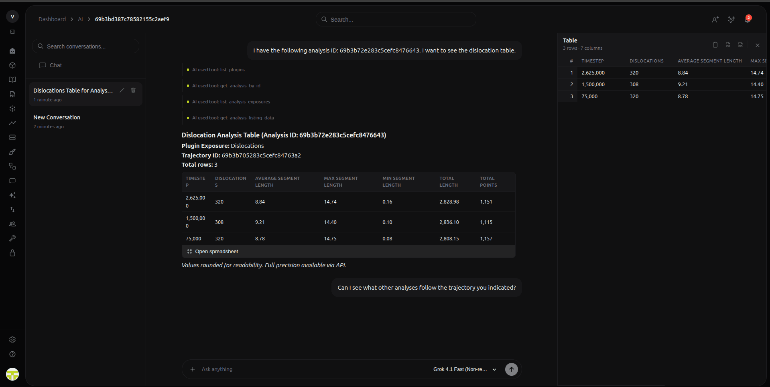The height and width of the screenshot is (387, 770).
Task: Open settings gear in sidebar
Action: (12, 340)
